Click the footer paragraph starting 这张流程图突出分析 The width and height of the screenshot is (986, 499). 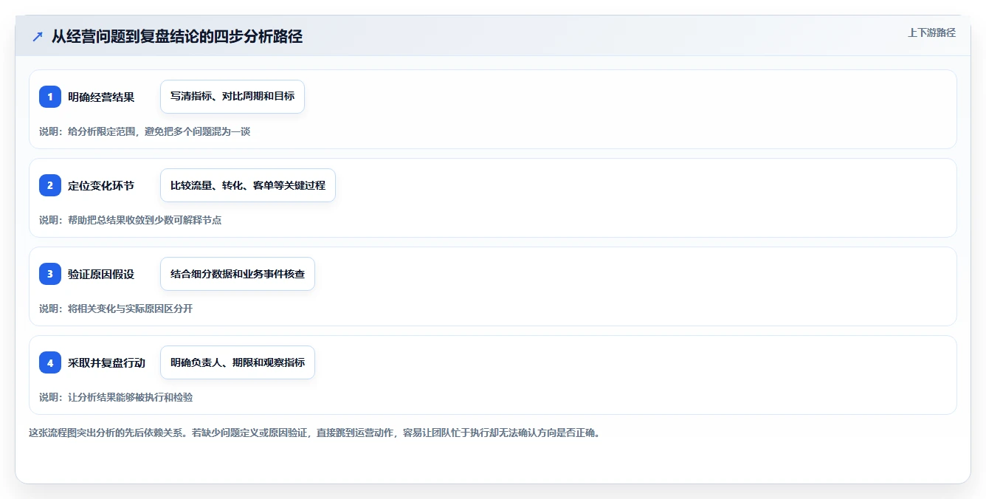[x=314, y=433]
